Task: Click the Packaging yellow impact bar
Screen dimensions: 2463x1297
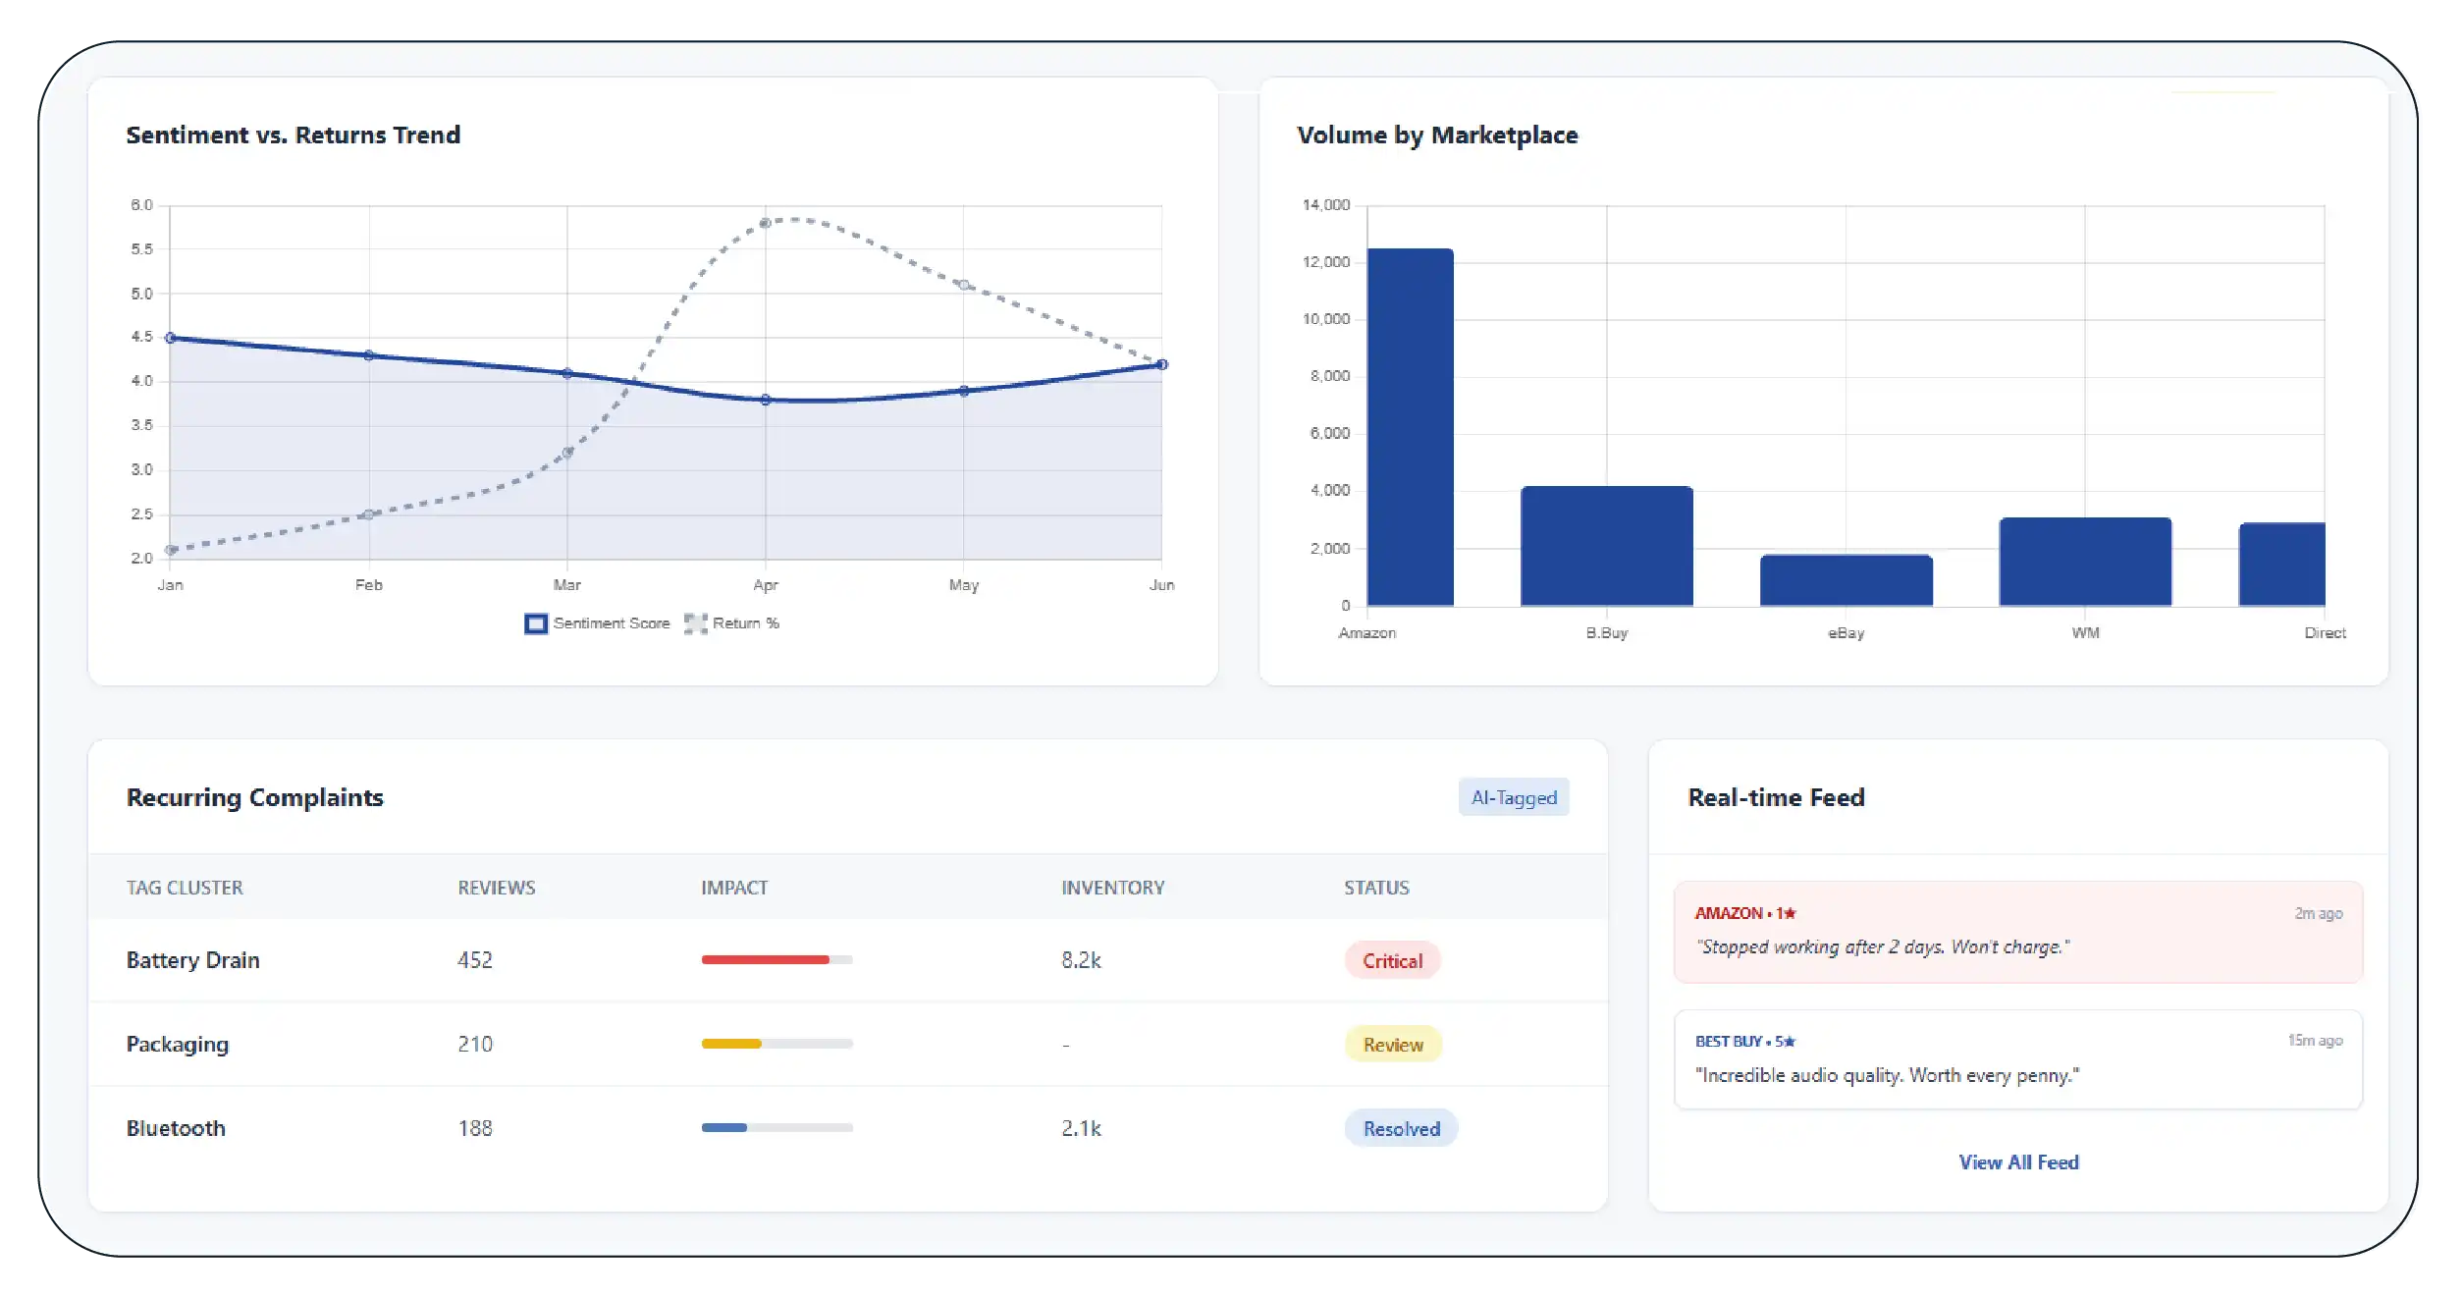Action: point(731,1044)
